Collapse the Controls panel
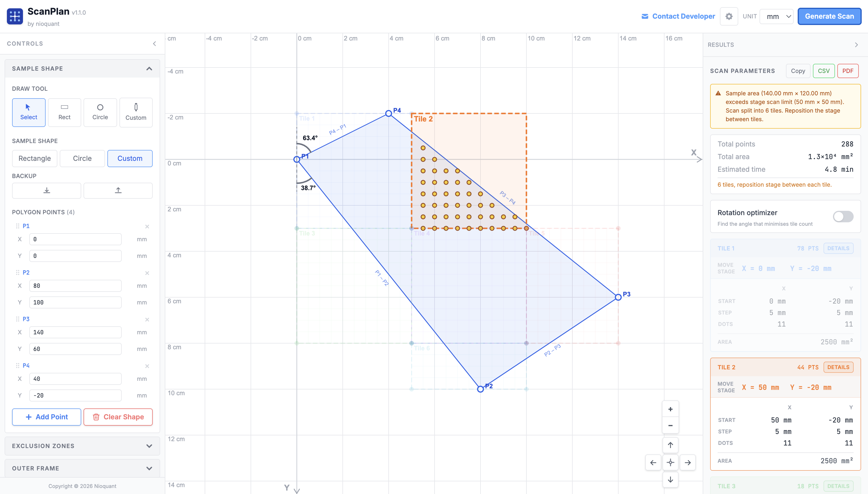The image size is (868, 494). pos(155,43)
